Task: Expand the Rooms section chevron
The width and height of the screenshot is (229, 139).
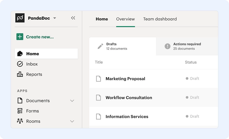Action: [72, 121]
